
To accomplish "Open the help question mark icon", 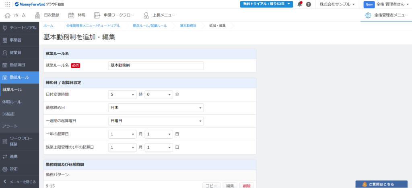I will click(309, 4).
